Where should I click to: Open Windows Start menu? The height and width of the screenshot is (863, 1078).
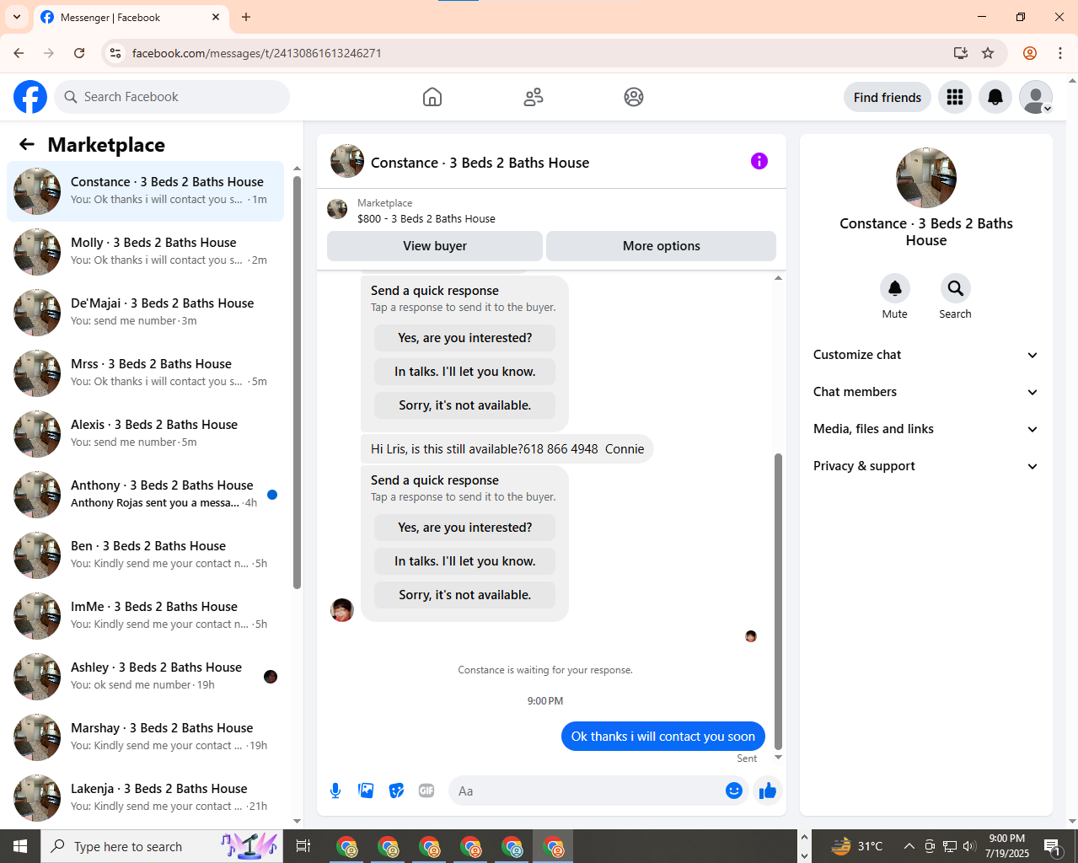(x=20, y=846)
